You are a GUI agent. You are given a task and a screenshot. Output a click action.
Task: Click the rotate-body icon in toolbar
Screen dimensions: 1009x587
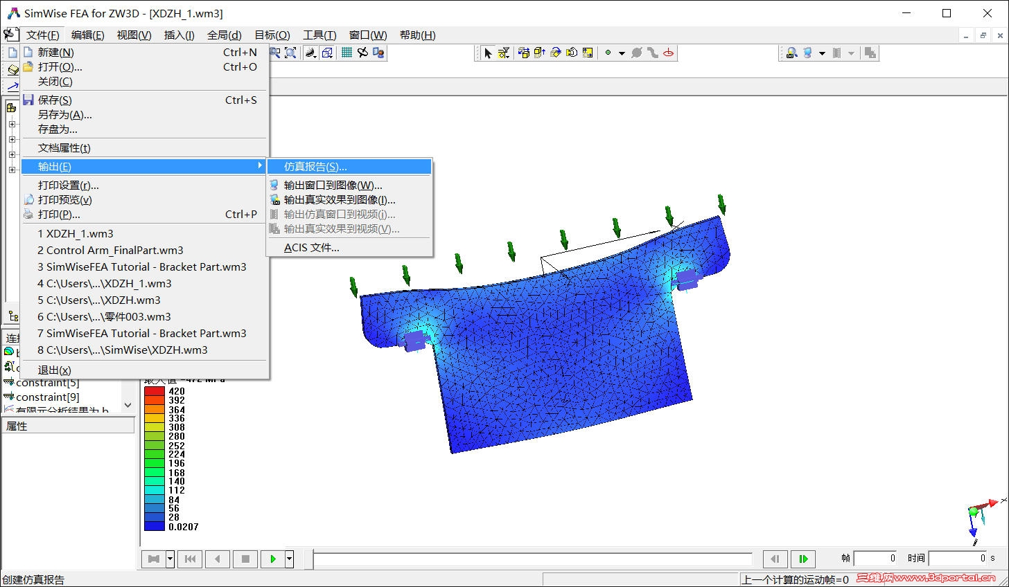pyautogui.click(x=556, y=53)
